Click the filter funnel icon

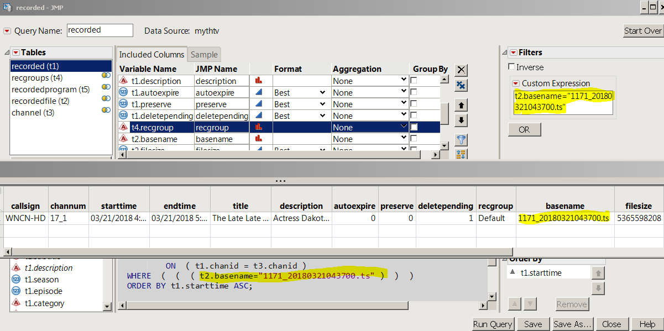(x=461, y=139)
